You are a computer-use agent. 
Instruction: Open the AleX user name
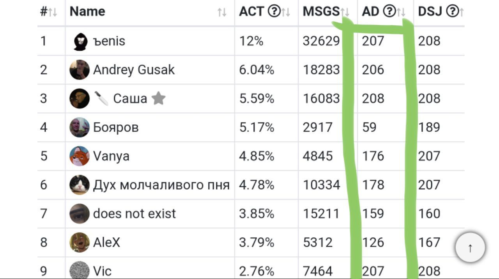coord(106,242)
